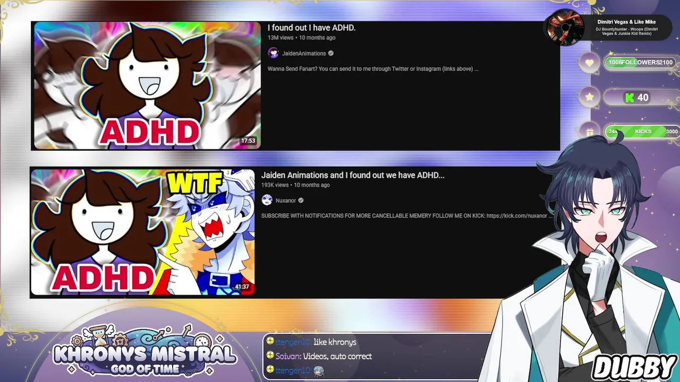This screenshot has height=382, width=680.
Task: Click the '193K views • 10 months ago' text
Action: (295, 185)
